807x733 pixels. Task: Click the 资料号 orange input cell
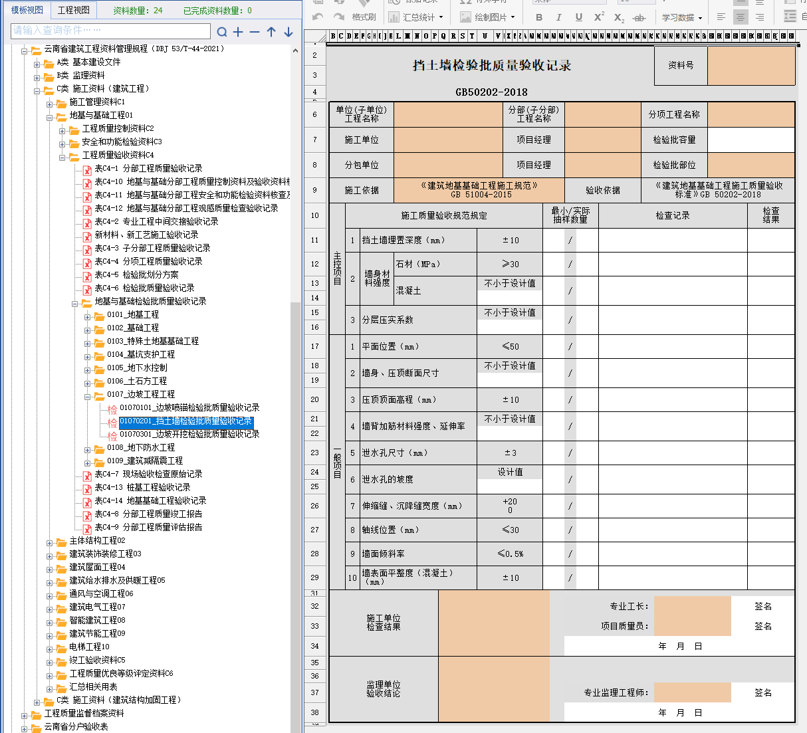pos(751,65)
